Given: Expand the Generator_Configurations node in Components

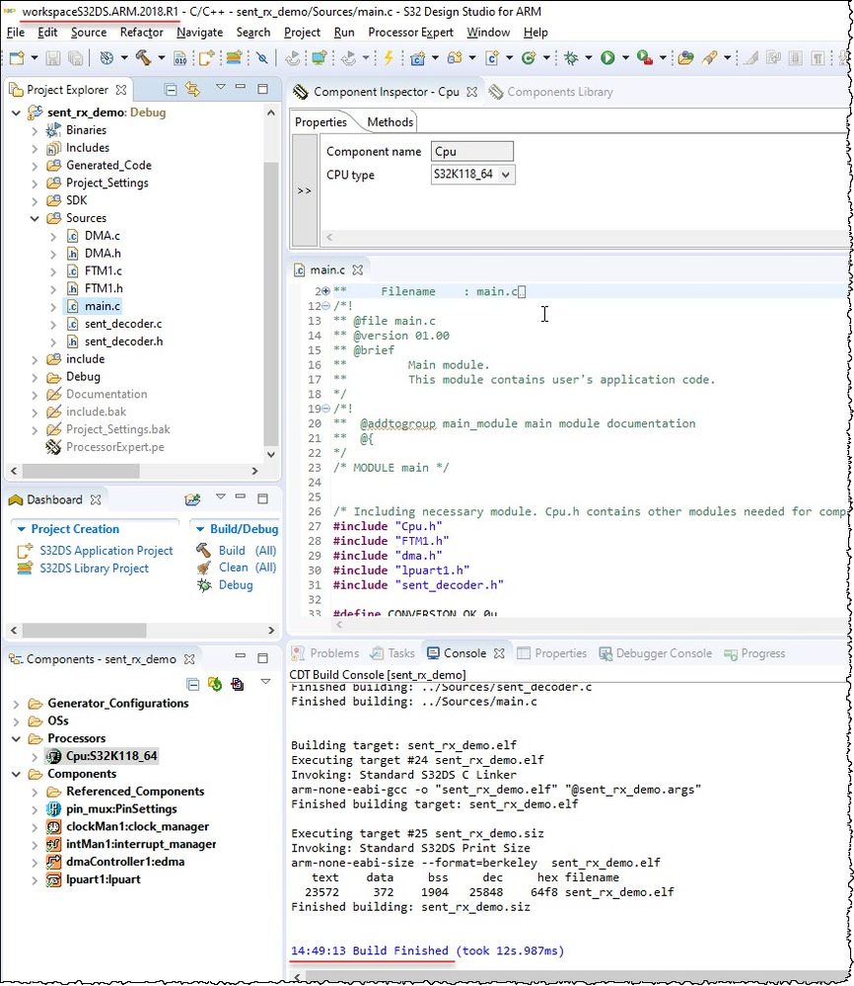Looking at the screenshot, I should point(17,704).
